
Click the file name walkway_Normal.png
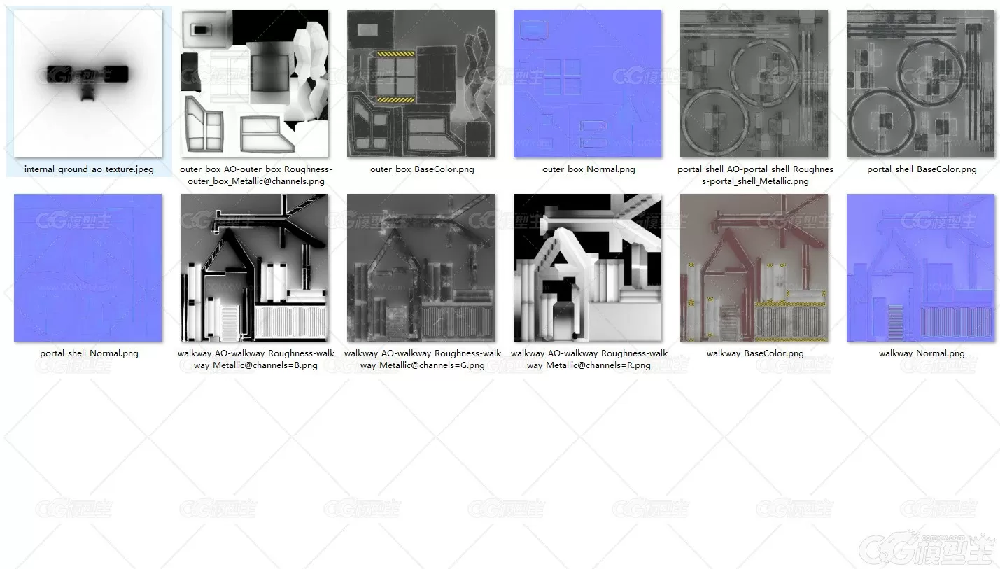pyautogui.click(x=922, y=353)
